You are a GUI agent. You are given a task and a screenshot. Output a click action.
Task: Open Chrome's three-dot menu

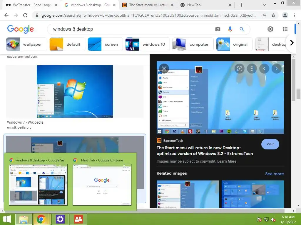(295, 15)
